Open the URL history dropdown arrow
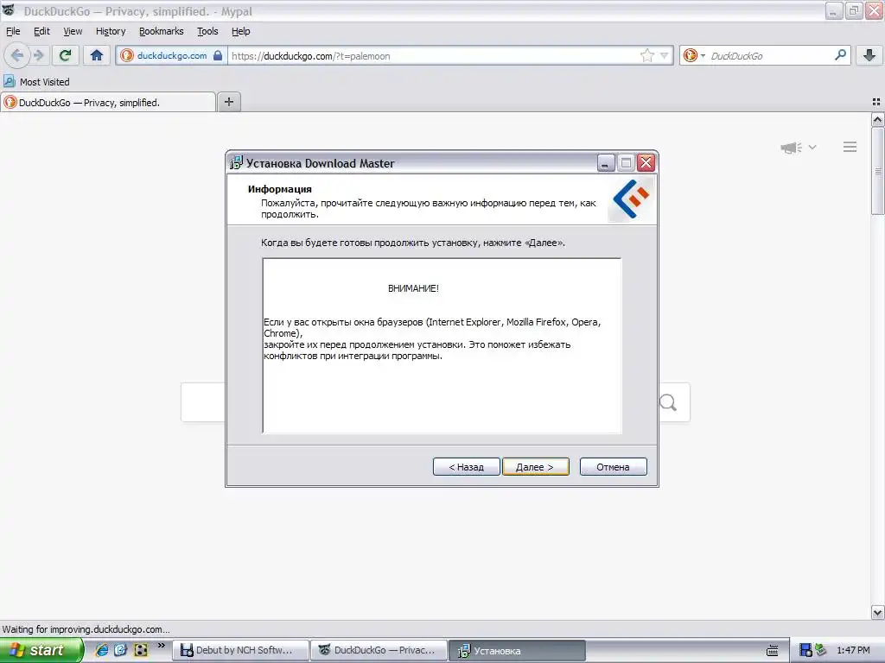This screenshot has width=885, height=663. (x=665, y=55)
